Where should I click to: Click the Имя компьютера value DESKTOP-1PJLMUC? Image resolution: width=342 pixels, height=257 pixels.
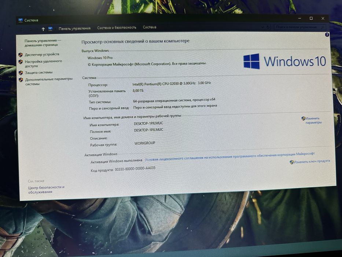pyautogui.click(x=148, y=123)
